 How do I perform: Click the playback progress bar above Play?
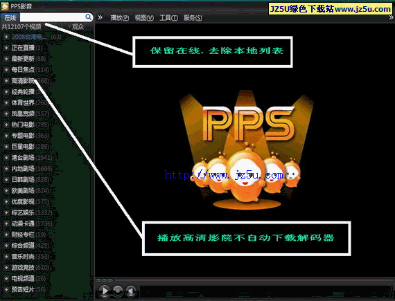pos(245,280)
